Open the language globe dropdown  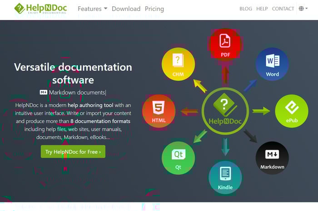(303, 9)
